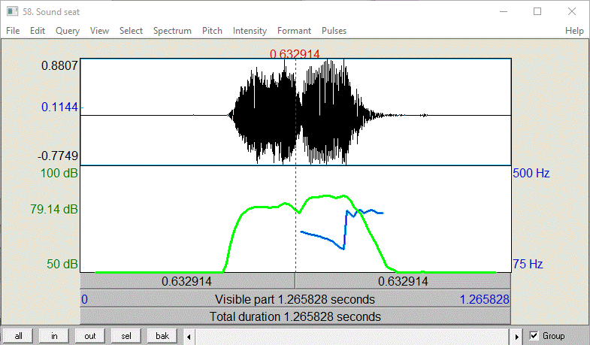This screenshot has width=590, height=345.
Task: Click the 0.1144 amplitude cursor value
Action: pos(59,107)
